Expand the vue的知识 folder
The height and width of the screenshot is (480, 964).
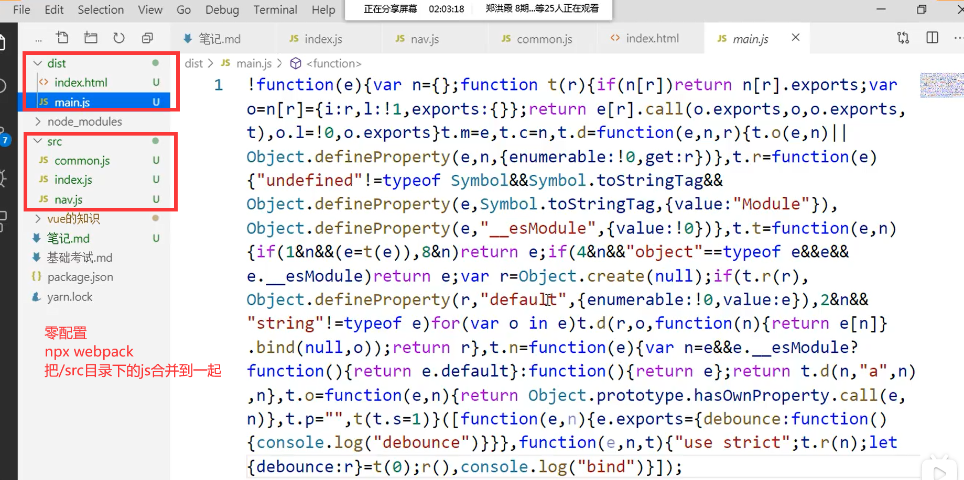[38, 218]
